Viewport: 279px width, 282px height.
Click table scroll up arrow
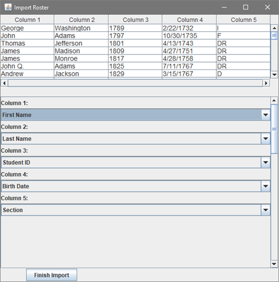coord(274,28)
